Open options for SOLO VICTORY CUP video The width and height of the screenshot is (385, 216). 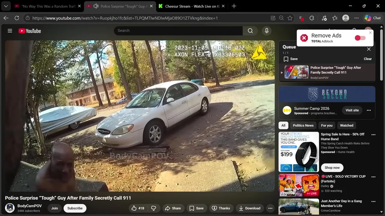pos(373,177)
